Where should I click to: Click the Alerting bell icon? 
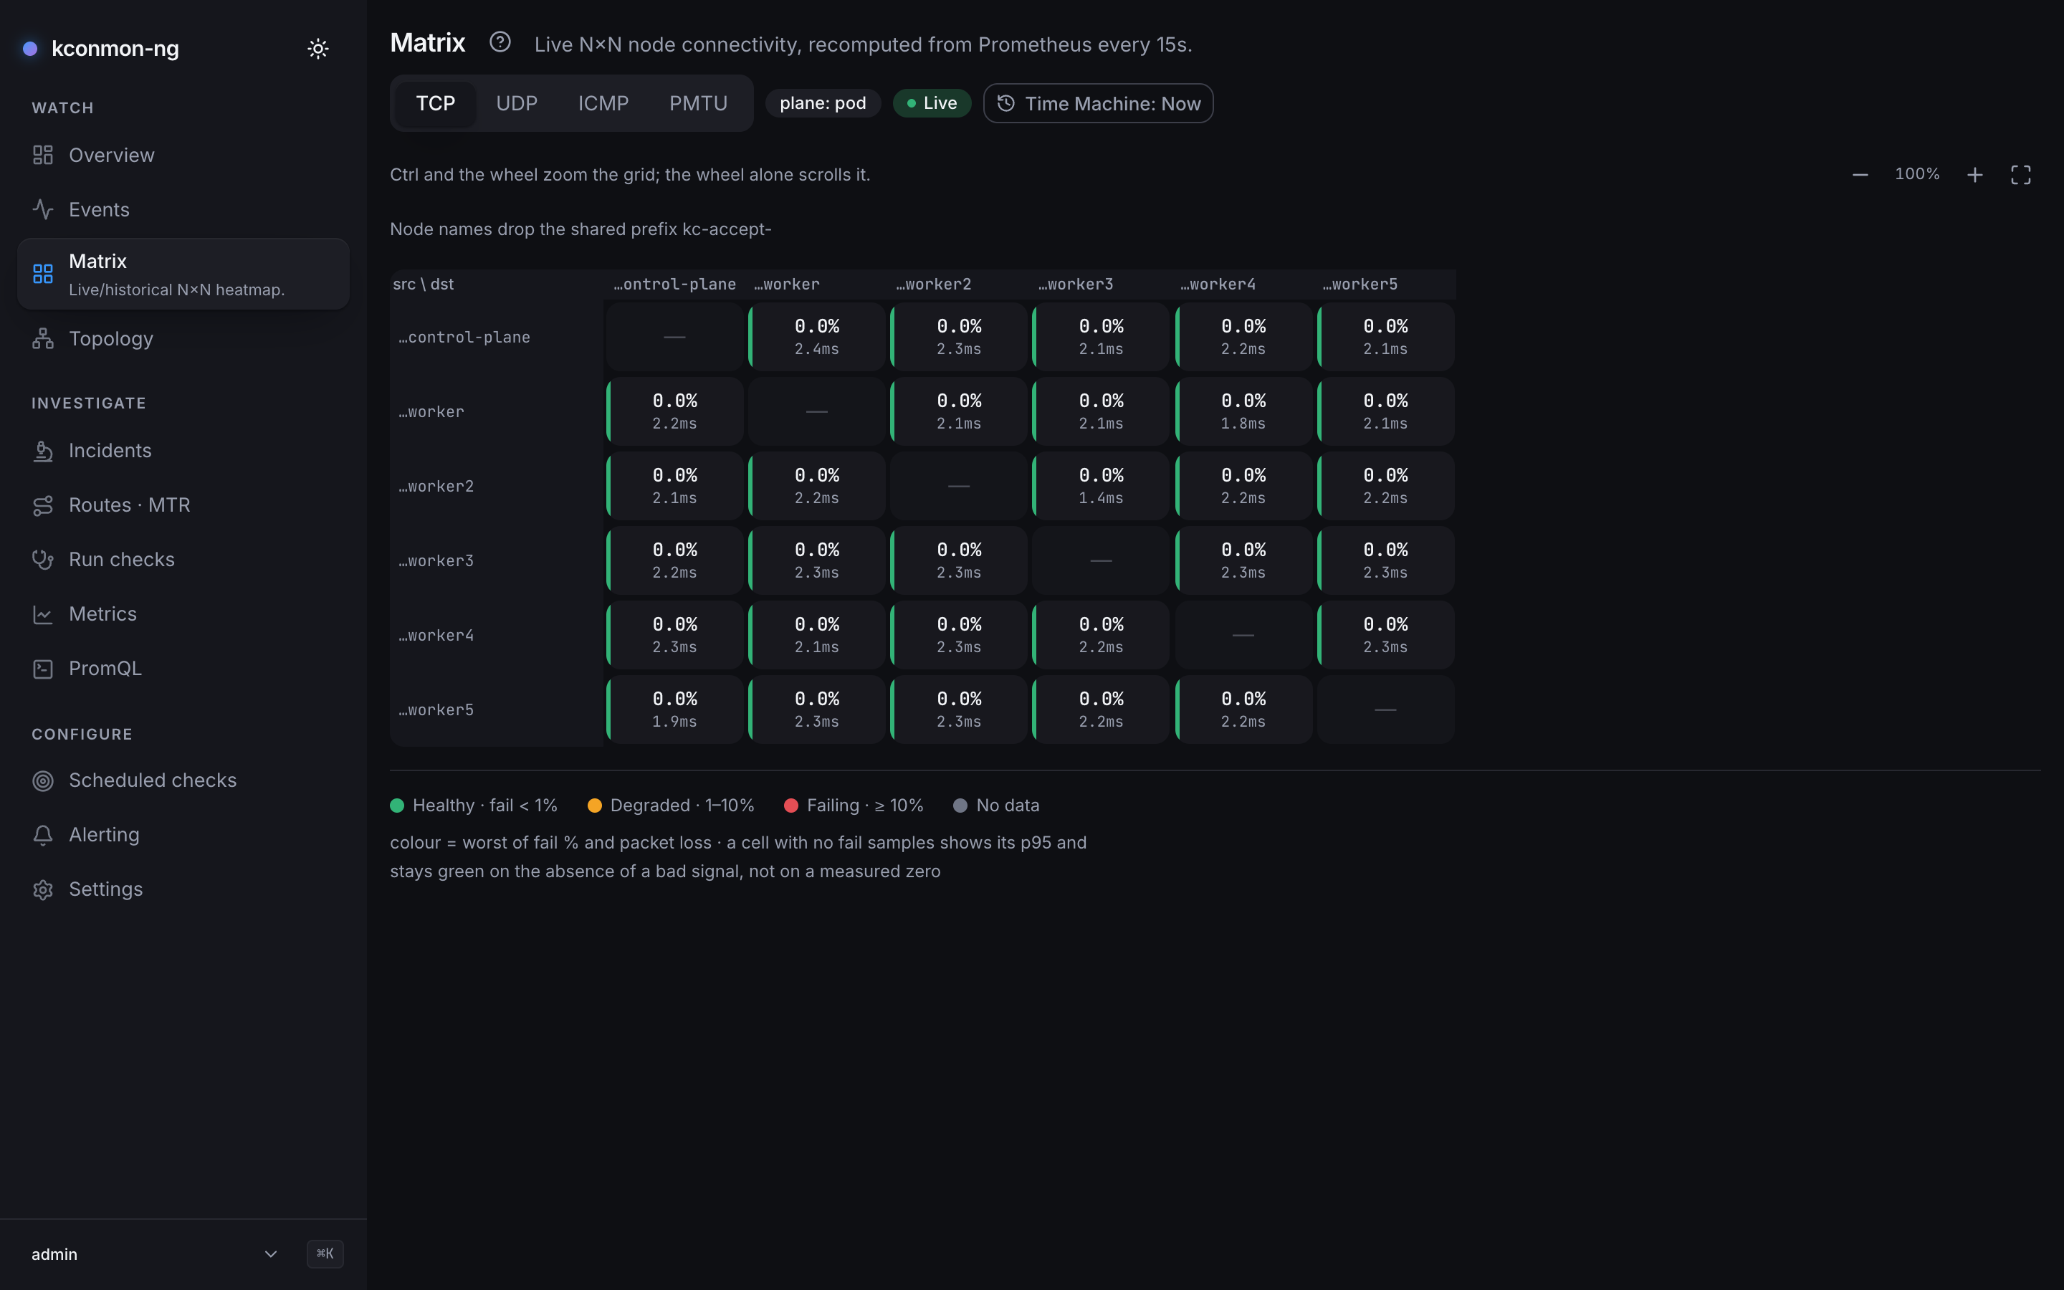coord(43,835)
